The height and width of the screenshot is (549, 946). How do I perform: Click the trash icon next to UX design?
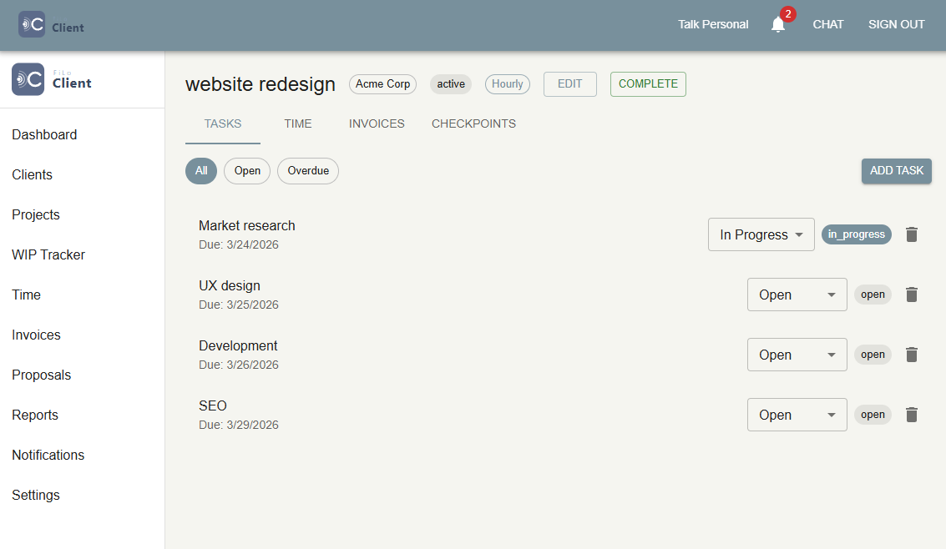click(x=911, y=295)
